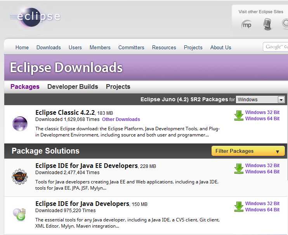Click the Google custom search field

pos(276,47)
